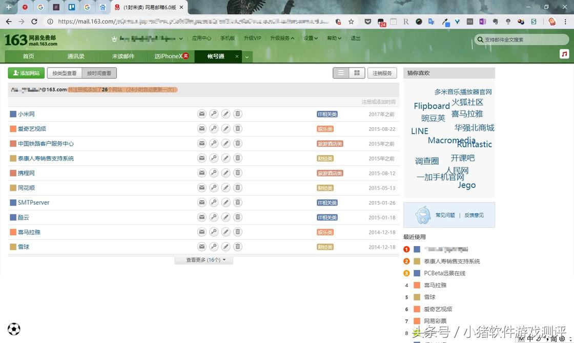Open a new browser tab with plus button

click(x=9, y=7)
